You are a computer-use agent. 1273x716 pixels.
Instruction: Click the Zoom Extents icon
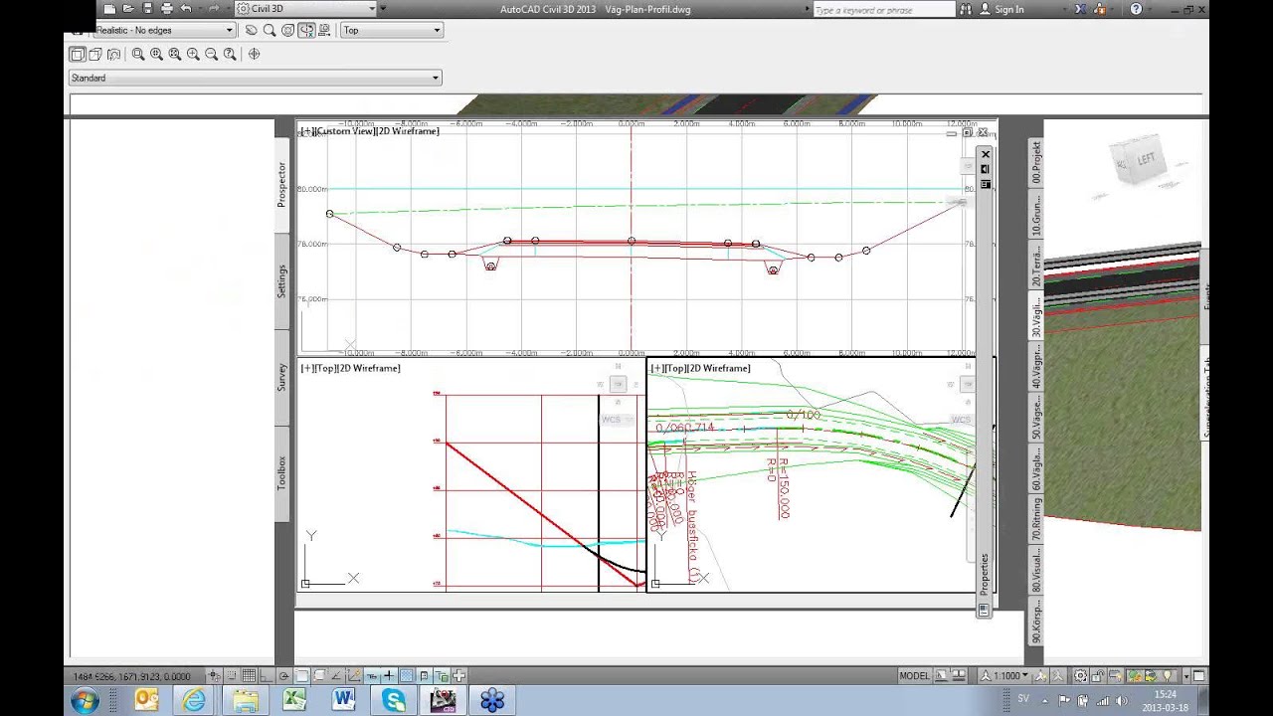[x=175, y=55]
